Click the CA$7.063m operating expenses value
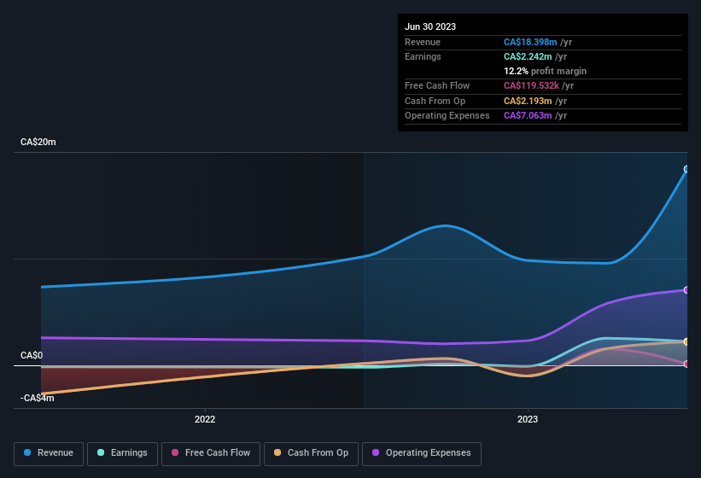701x478 pixels. pyautogui.click(x=528, y=116)
